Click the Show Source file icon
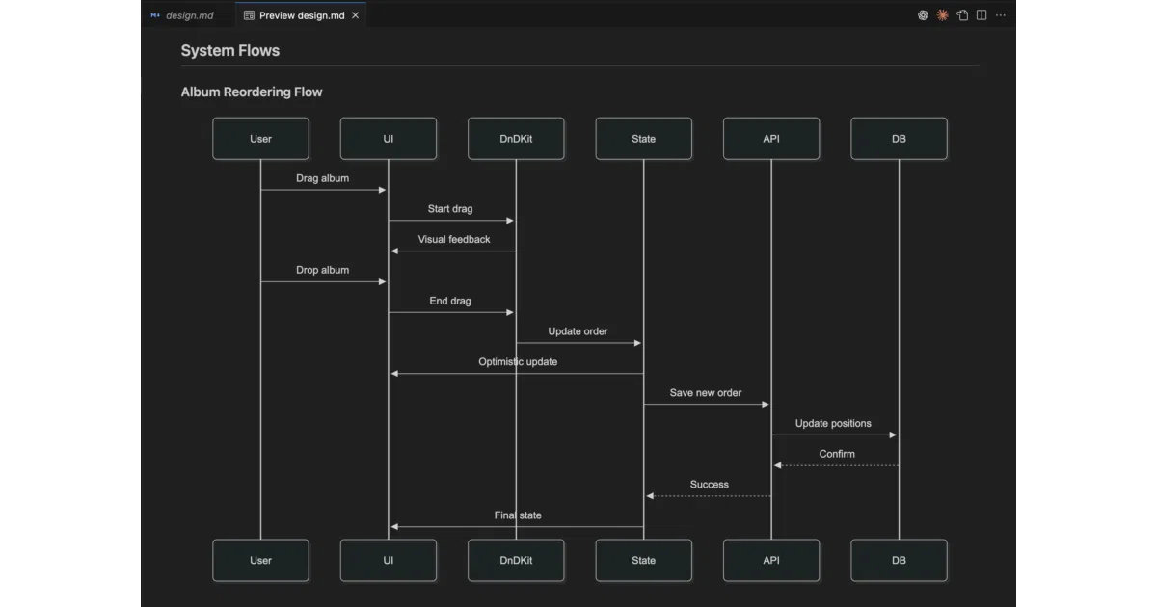Image resolution: width=1157 pixels, height=607 pixels. [x=962, y=15]
